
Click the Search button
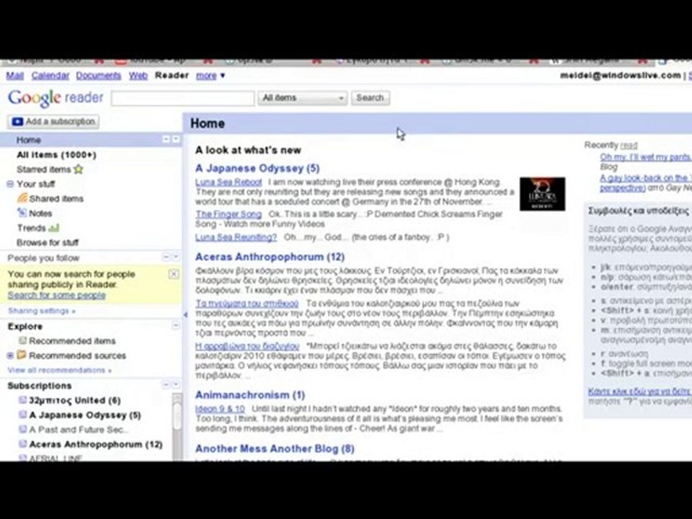point(371,98)
